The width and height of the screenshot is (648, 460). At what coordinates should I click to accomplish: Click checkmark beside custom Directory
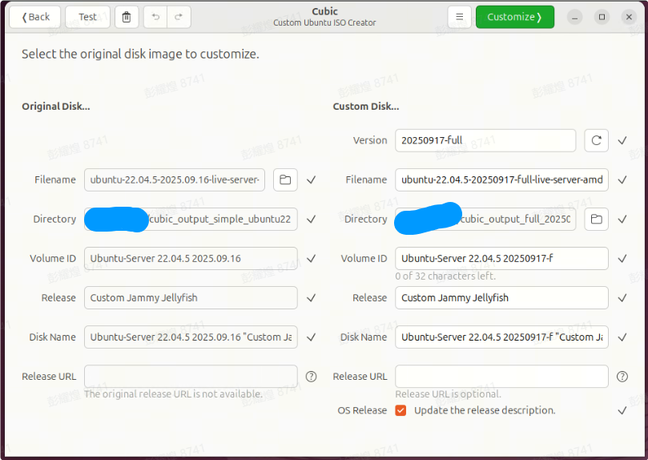[622, 219]
